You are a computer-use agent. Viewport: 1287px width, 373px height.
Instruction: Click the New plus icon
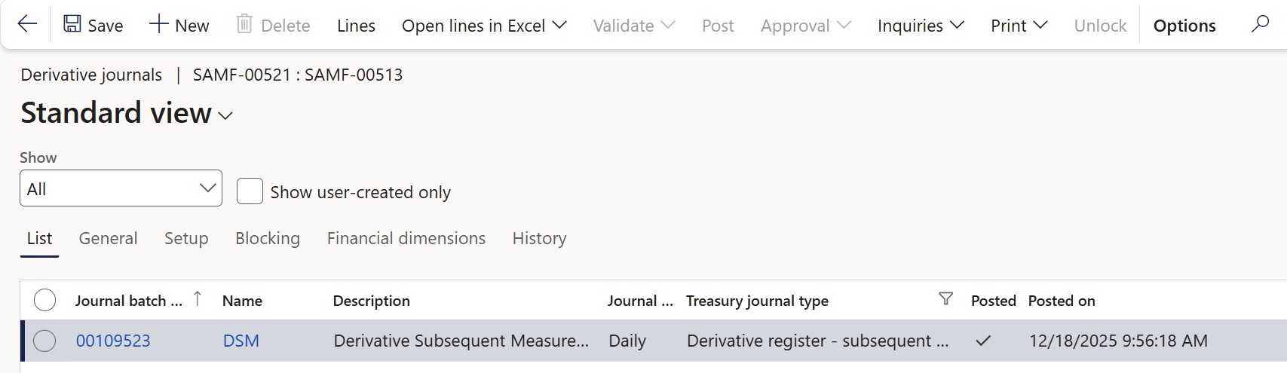tap(158, 25)
